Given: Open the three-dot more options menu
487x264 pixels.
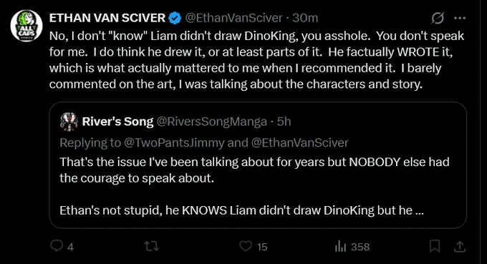Looking at the screenshot, I should (x=460, y=18).
